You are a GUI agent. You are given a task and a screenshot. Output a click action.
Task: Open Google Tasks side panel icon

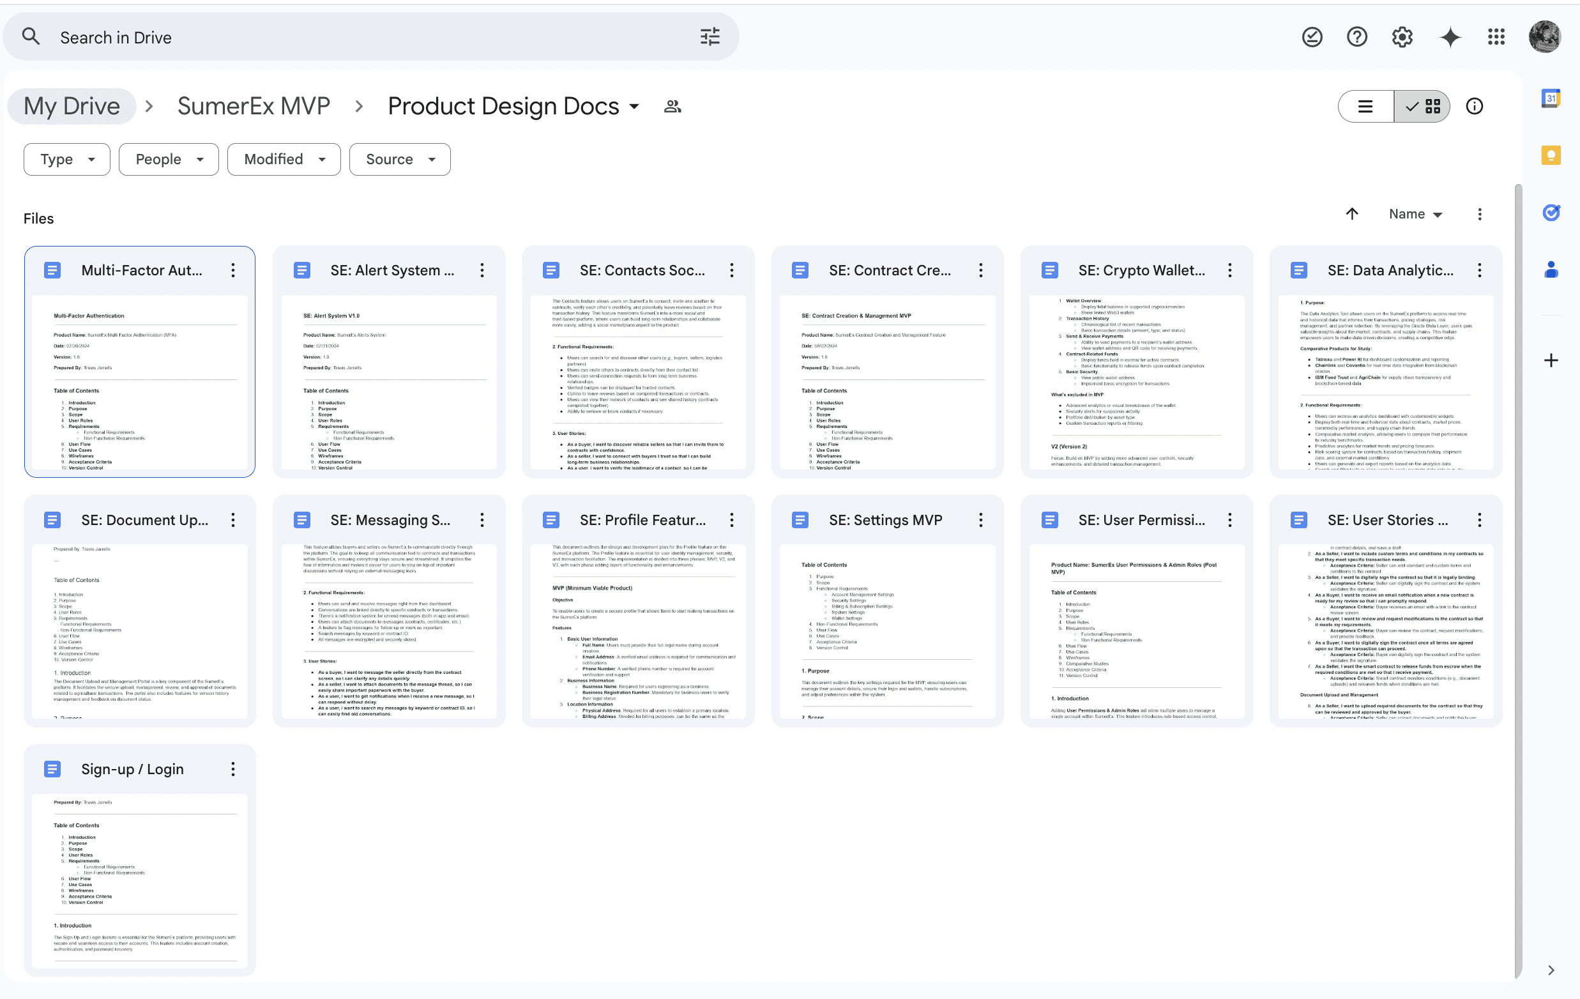[1551, 213]
